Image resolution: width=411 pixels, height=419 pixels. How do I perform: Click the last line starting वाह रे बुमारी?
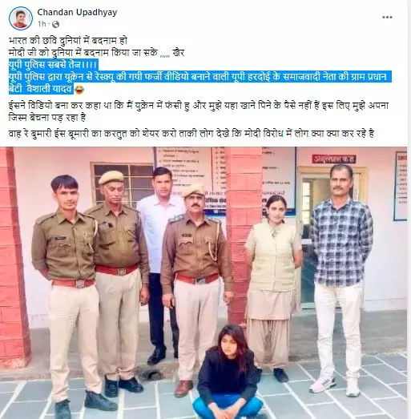point(191,133)
